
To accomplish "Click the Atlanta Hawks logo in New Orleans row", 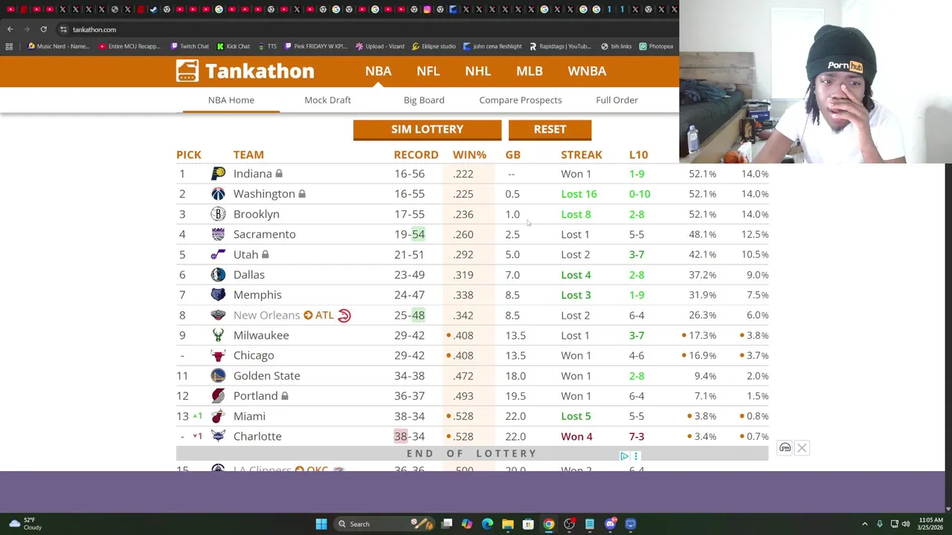I will pos(344,315).
